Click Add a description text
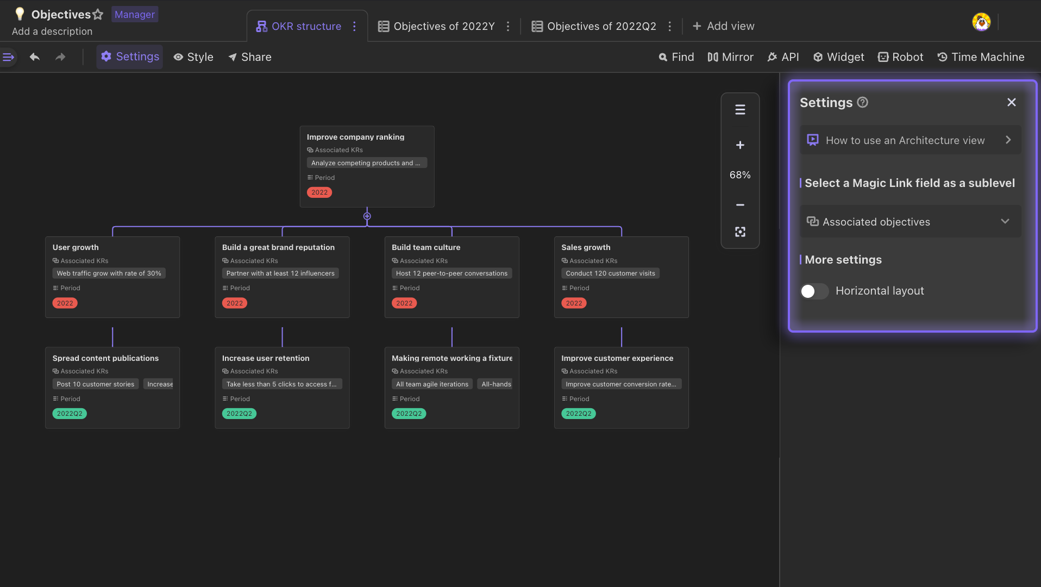Viewport: 1041px width, 587px height. tap(52, 32)
